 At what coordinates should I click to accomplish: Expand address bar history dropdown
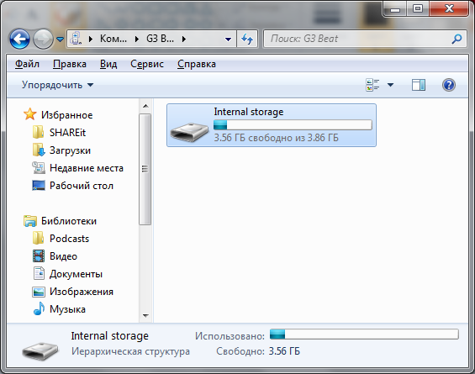click(228, 39)
